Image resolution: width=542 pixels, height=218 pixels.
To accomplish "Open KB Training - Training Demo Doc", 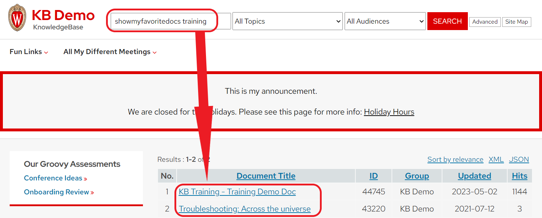I will [x=237, y=192].
